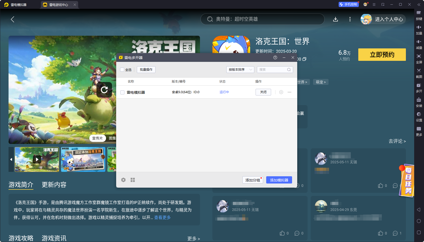
Task: Click the 立即预约 reserve button
Action: [x=382, y=55]
